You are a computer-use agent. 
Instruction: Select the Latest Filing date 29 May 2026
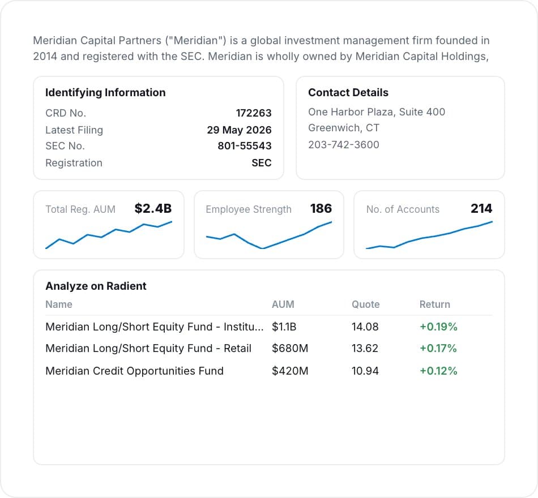tap(239, 130)
